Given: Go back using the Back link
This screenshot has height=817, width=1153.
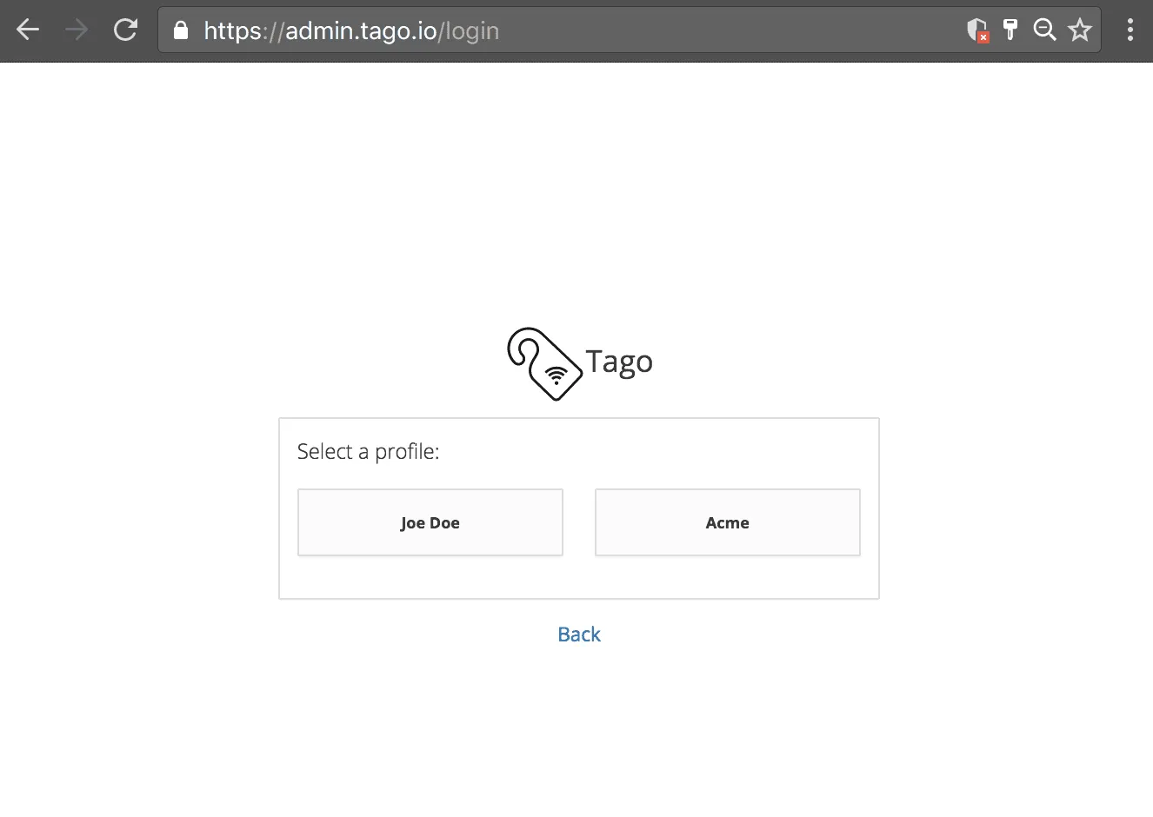Looking at the screenshot, I should [578, 634].
